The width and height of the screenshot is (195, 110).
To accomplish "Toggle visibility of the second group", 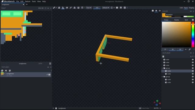I will (193, 77).
